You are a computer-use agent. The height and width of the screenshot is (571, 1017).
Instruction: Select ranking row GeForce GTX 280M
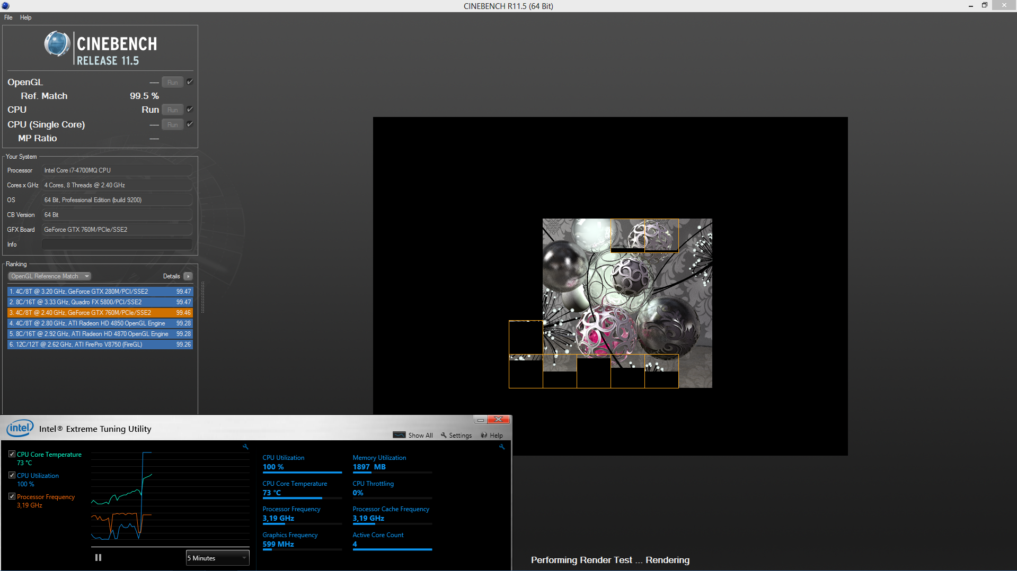[100, 292]
